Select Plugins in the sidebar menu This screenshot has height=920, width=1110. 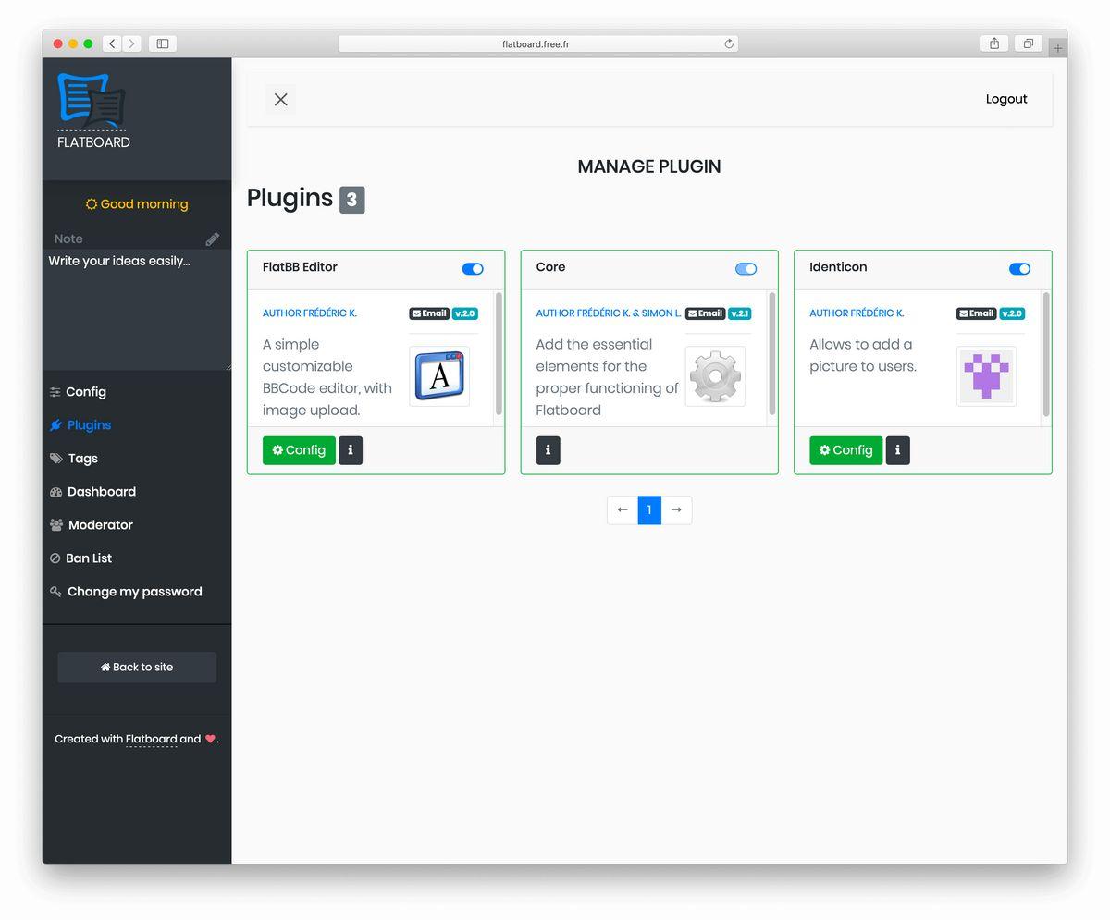pos(80,425)
